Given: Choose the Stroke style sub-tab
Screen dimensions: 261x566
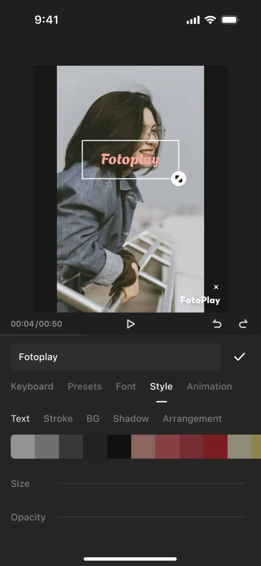Looking at the screenshot, I should tap(58, 419).
